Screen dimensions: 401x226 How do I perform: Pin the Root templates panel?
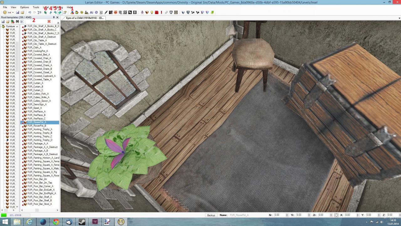(54, 18)
